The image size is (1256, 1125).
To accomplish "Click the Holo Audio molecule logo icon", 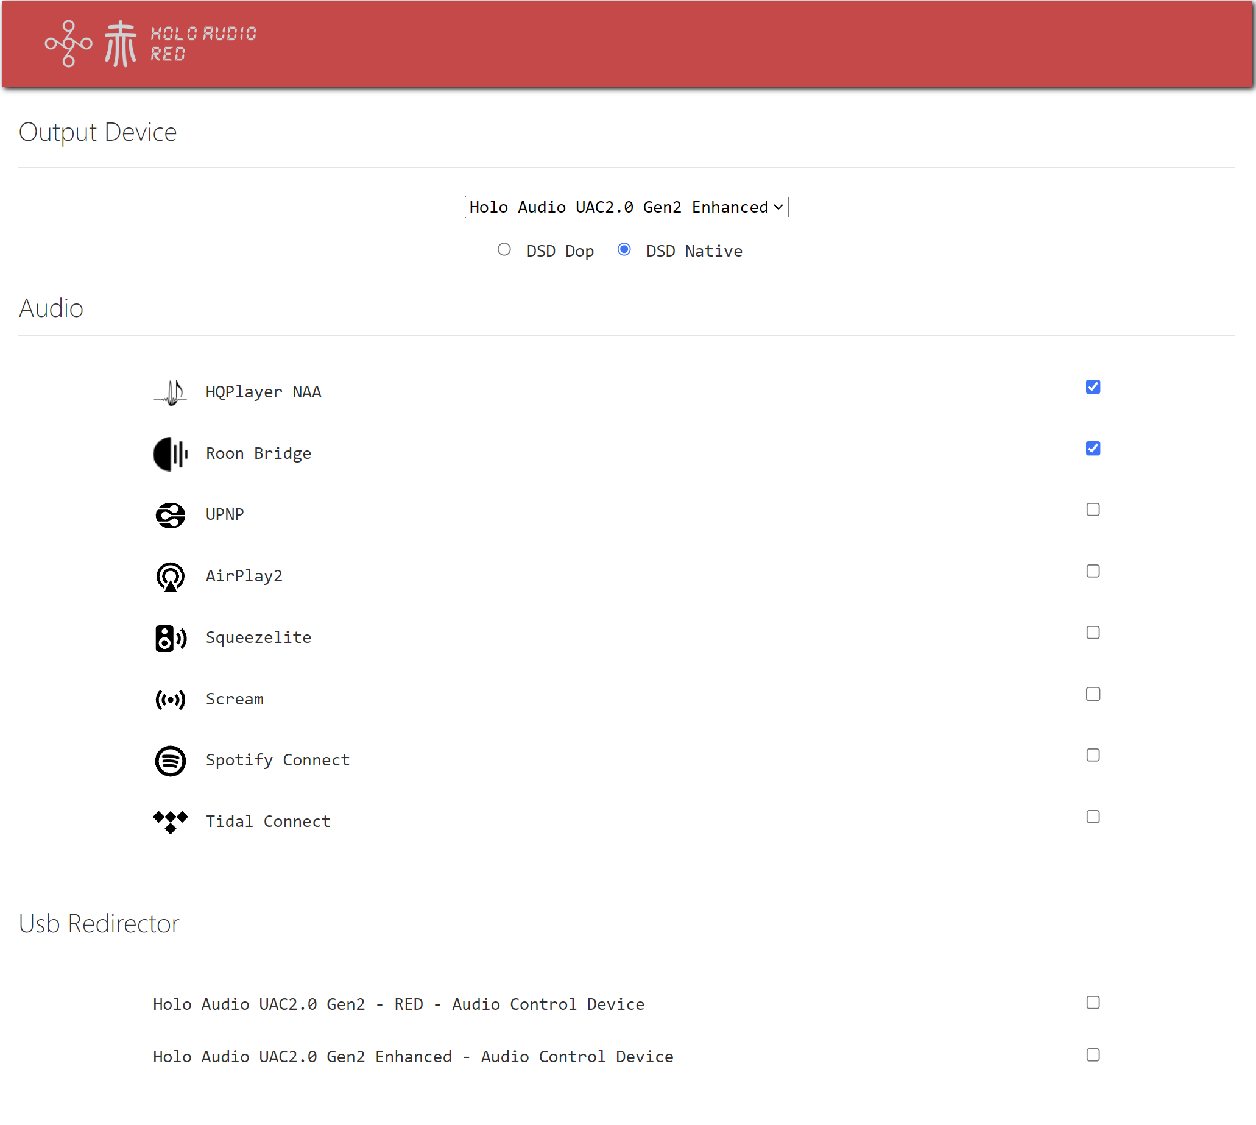I will (69, 43).
